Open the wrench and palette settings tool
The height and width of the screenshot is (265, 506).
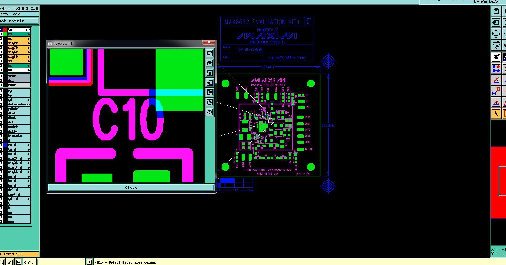(x=496, y=45)
